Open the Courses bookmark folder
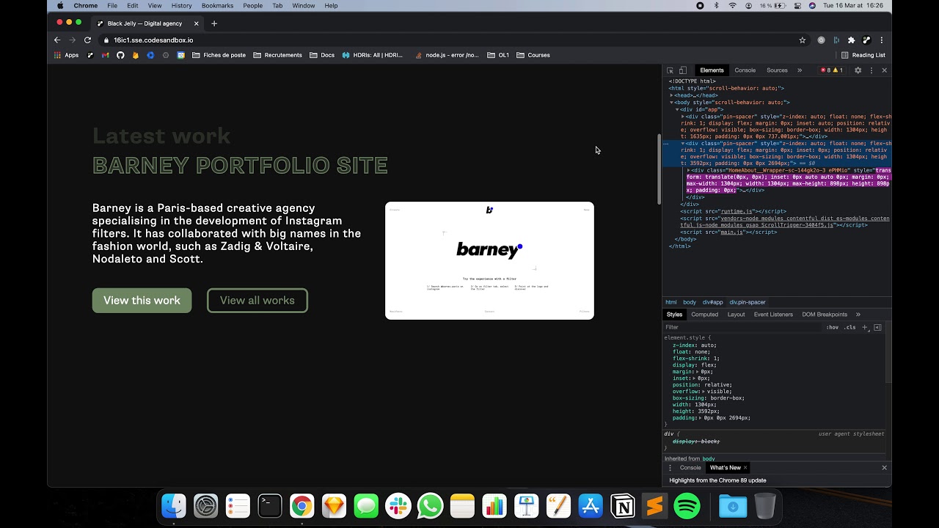 coord(533,55)
